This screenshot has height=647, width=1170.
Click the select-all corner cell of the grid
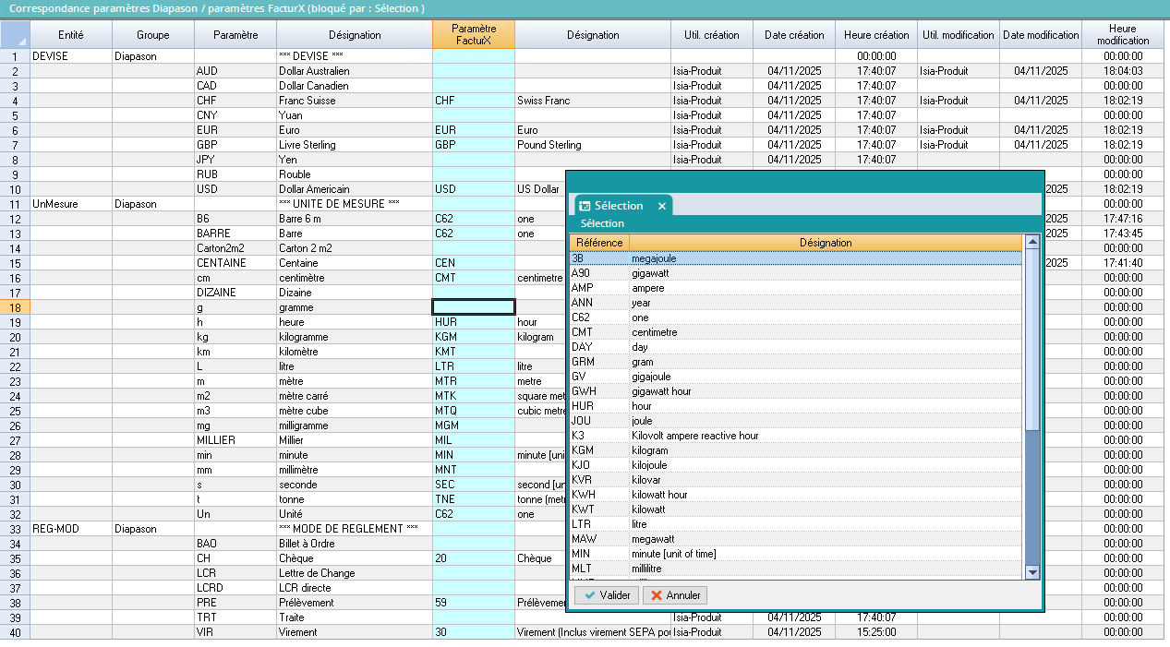pos(15,35)
